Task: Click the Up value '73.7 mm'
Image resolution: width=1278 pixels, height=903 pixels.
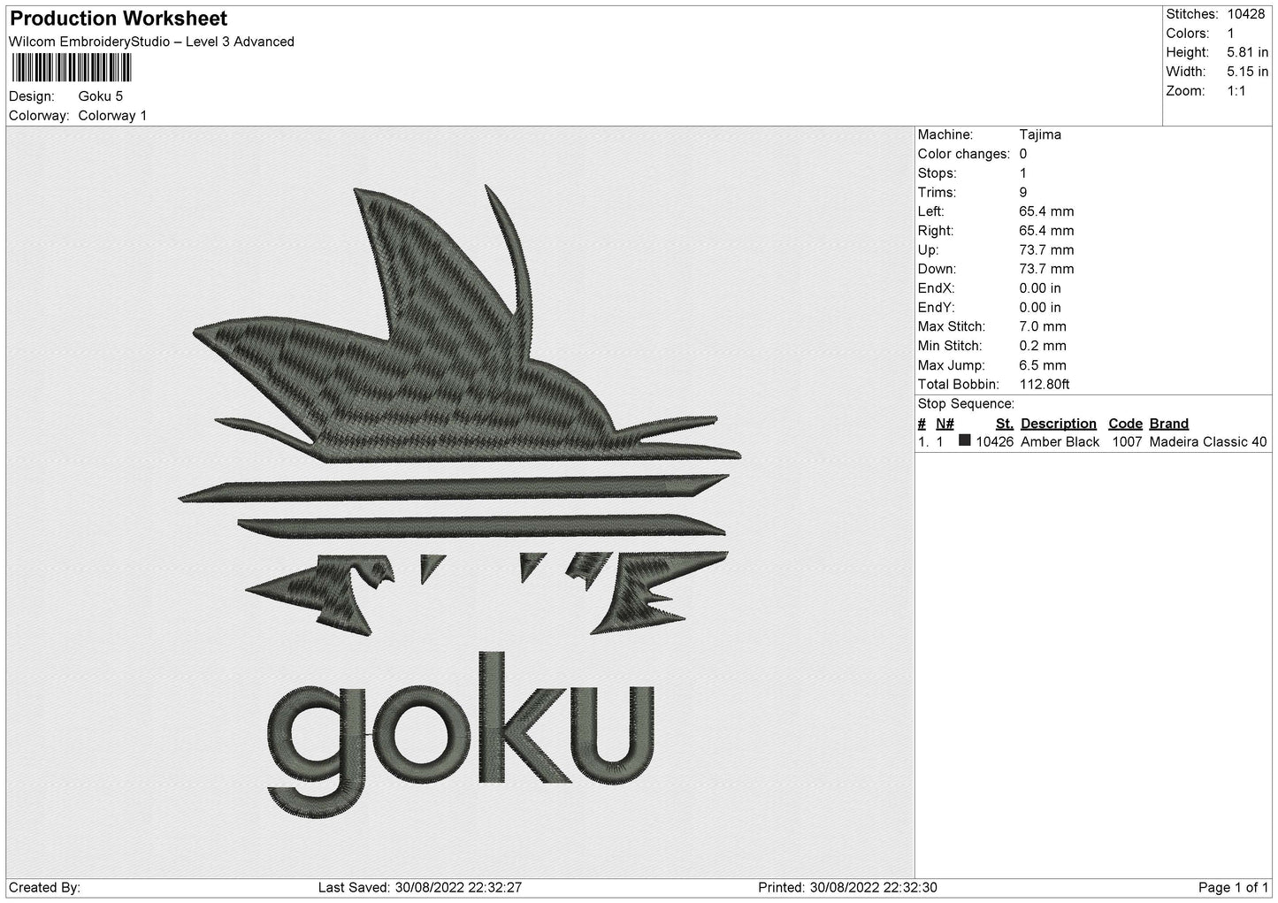Action: coord(1046,250)
